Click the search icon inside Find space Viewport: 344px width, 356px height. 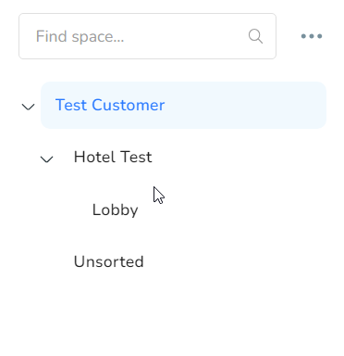tap(255, 36)
